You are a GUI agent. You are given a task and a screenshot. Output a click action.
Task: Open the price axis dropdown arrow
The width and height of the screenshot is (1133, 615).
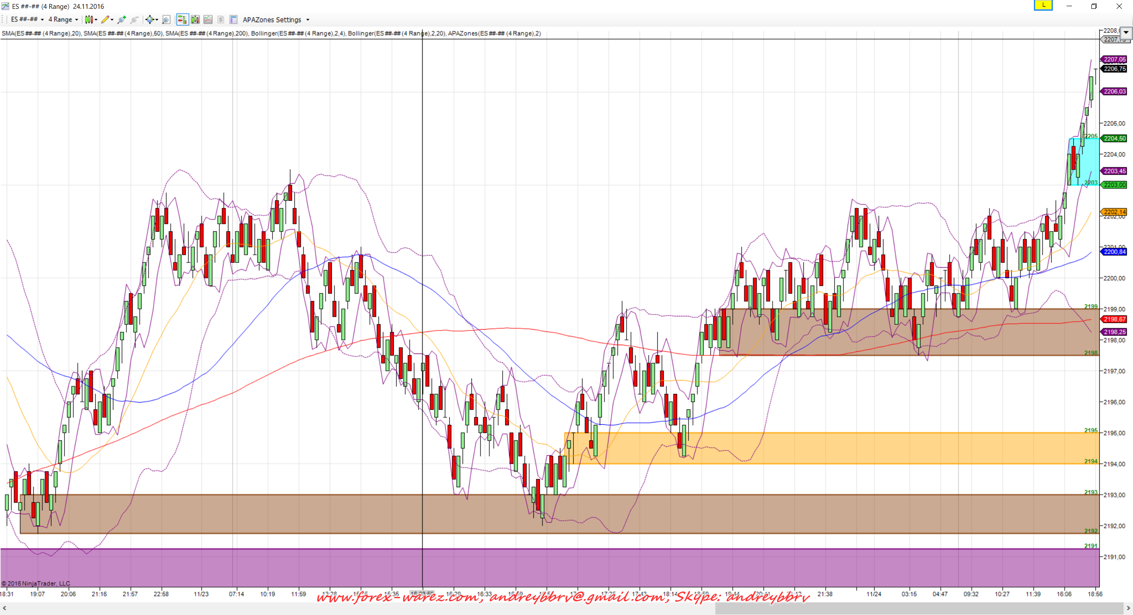(1126, 32)
